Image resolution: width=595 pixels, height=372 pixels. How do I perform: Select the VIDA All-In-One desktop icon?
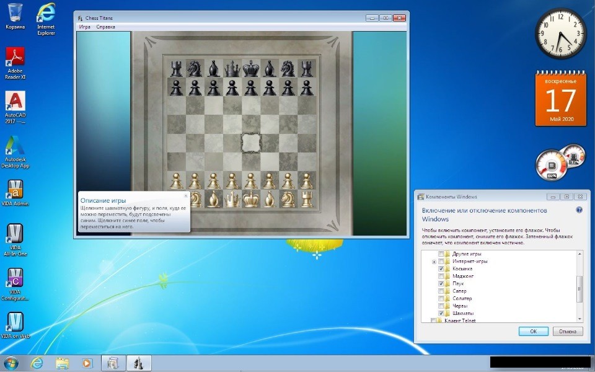coord(15,240)
